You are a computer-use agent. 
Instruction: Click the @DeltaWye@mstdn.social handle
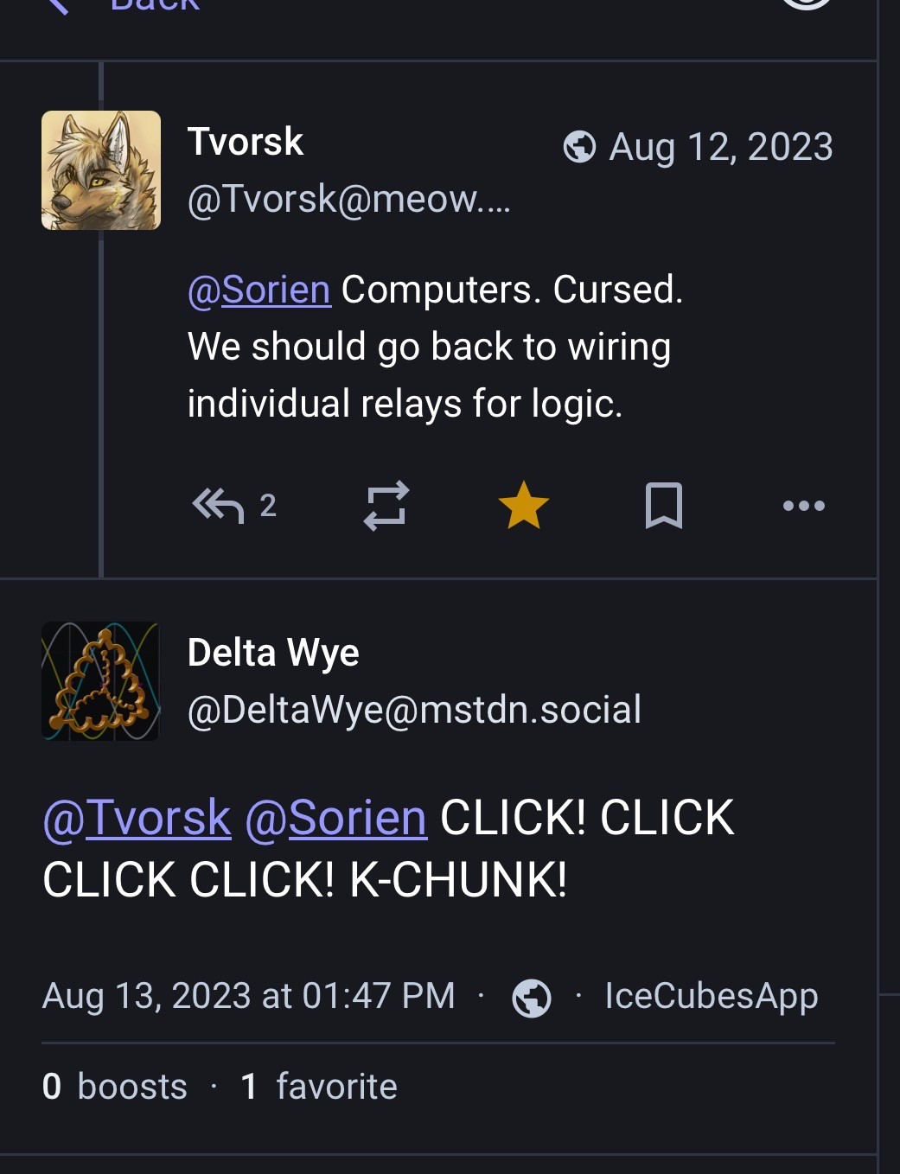[x=414, y=710]
